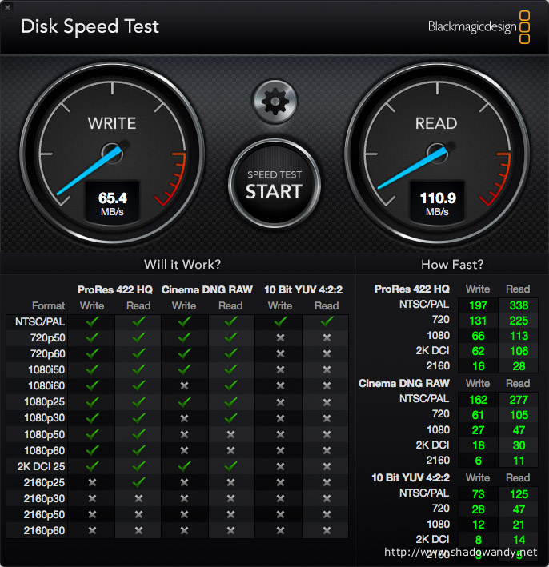
Task: Click 10 Bit YUV NTSC/PAL write value 73
Action: pos(478,494)
